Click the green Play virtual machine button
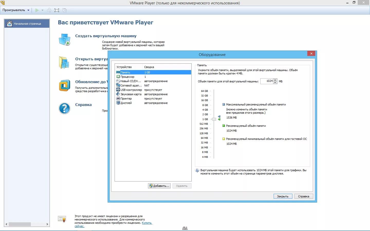 pos(37,10)
